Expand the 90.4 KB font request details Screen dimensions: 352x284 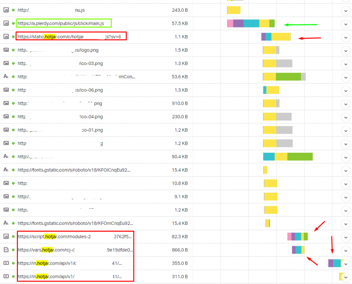(x=345, y=157)
